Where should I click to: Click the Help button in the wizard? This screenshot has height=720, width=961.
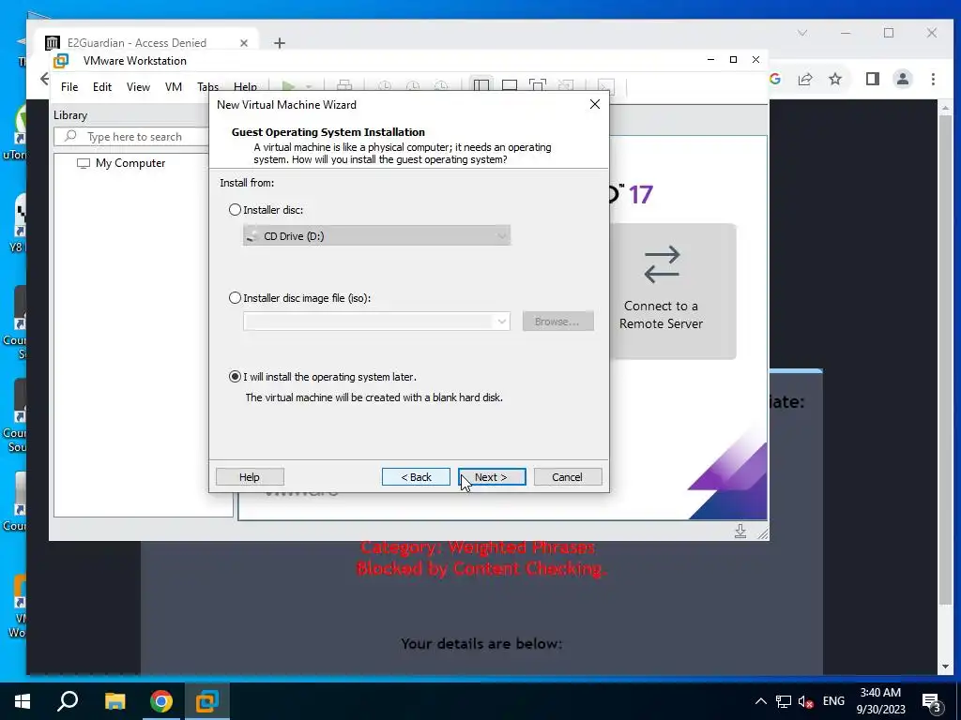(x=250, y=477)
